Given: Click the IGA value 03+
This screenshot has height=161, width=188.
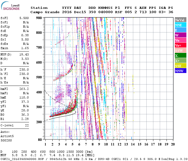Looking at the screenshot, I should pos(162,12).
